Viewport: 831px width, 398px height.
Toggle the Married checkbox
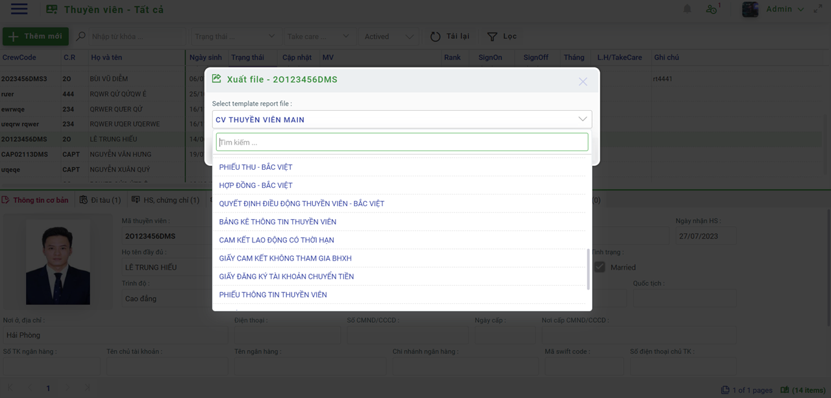click(x=600, y=267)
